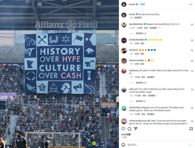This screenshot has width=195, height=148.
Task: Like the post with heart icon
Action: coord(123,129)
